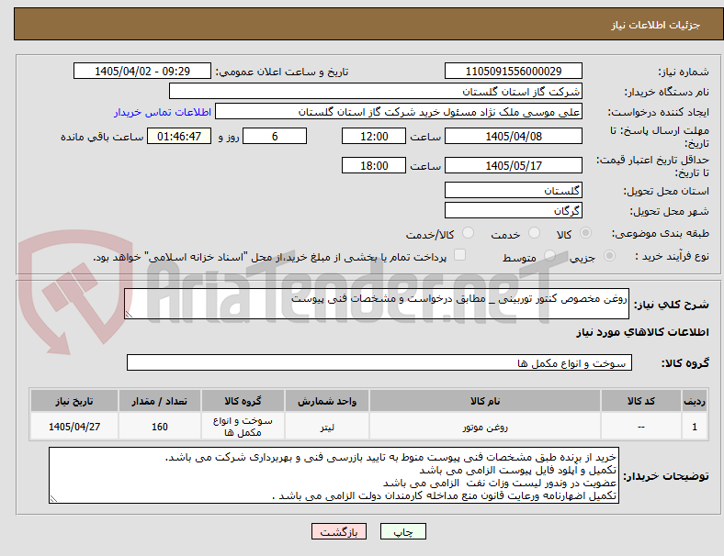Click the price validity date 1405/05/17
The height and width of the screenshot is (556, 724).
click(x=514, y=165)
